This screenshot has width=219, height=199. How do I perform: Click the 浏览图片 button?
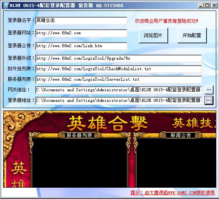pos(153,36)
